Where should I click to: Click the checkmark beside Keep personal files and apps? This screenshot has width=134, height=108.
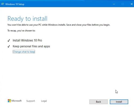tap(9, 46)
